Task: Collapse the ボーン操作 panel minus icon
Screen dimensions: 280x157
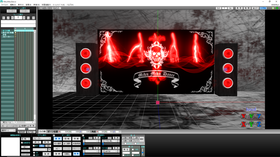Action: 54,135
